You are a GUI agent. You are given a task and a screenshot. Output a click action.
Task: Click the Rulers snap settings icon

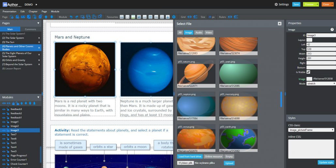coord(236,17)
